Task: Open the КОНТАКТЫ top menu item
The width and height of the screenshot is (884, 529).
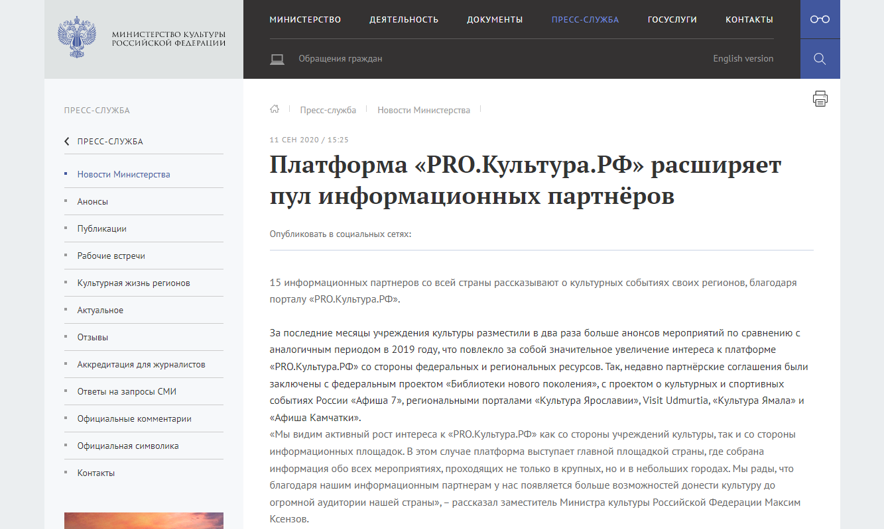Action: (749, 19)
